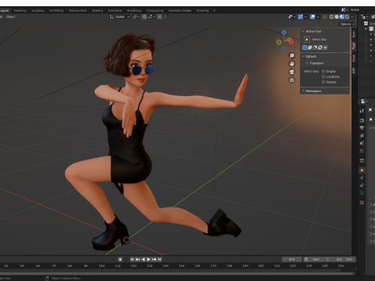Toggle snapping magnet button in header
The image size is (375, 281).
144,17
